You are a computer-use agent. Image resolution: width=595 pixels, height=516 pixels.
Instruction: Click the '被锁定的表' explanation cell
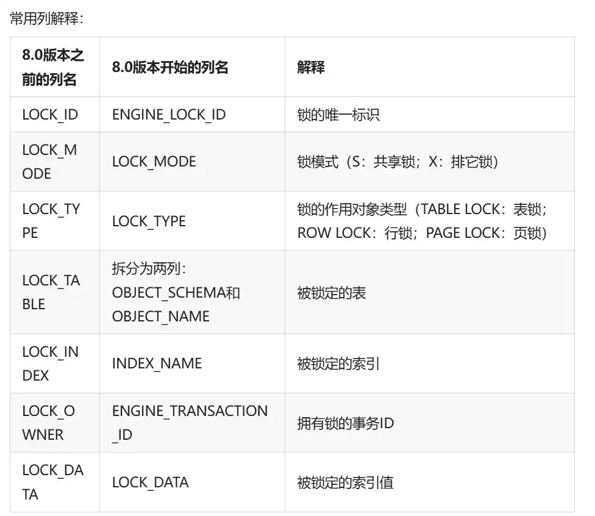click(332, 293)
